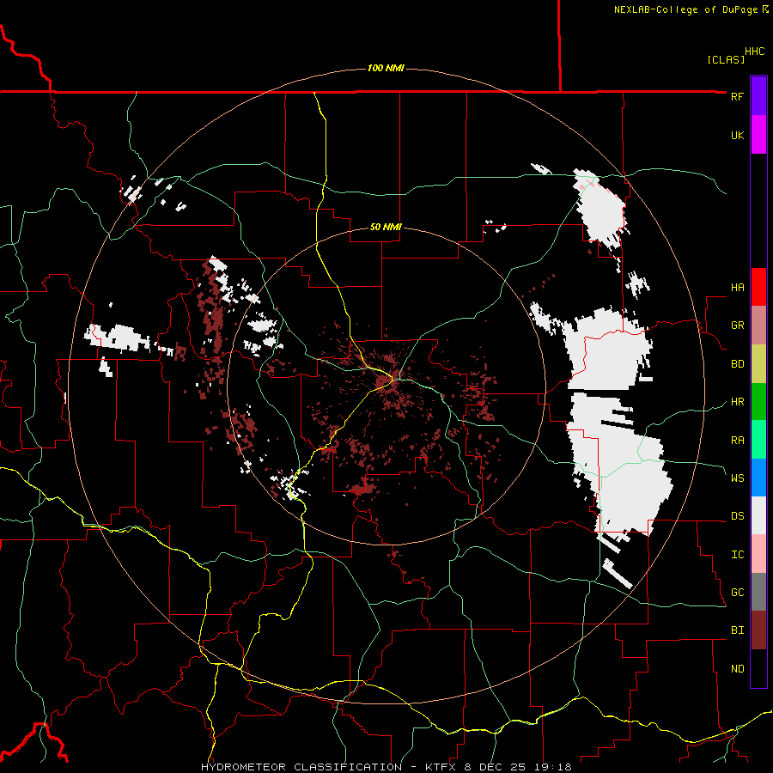This screenshot has width=773, height=773.
Task: Click the 100 NMI range ring label
Action: click(x=386, y=68)
